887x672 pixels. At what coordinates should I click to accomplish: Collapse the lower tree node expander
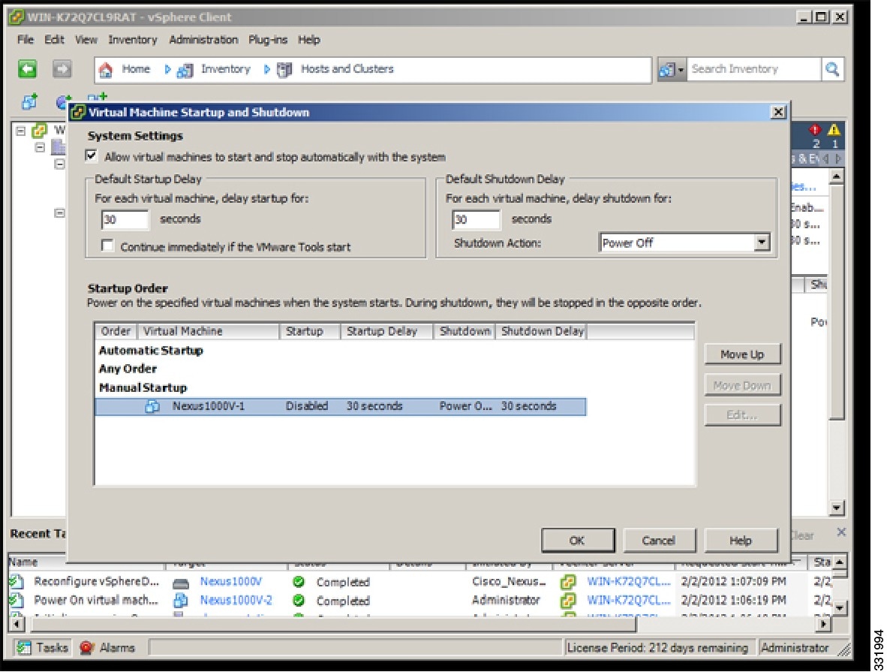[59, 213]
